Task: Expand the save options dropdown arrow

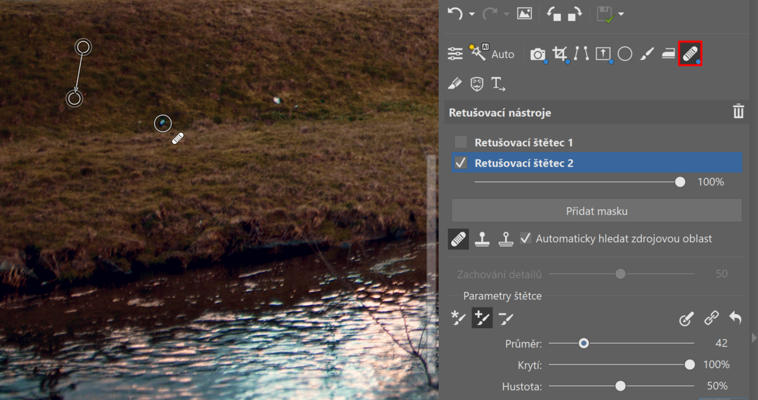Action: click(x=621, y=14)
